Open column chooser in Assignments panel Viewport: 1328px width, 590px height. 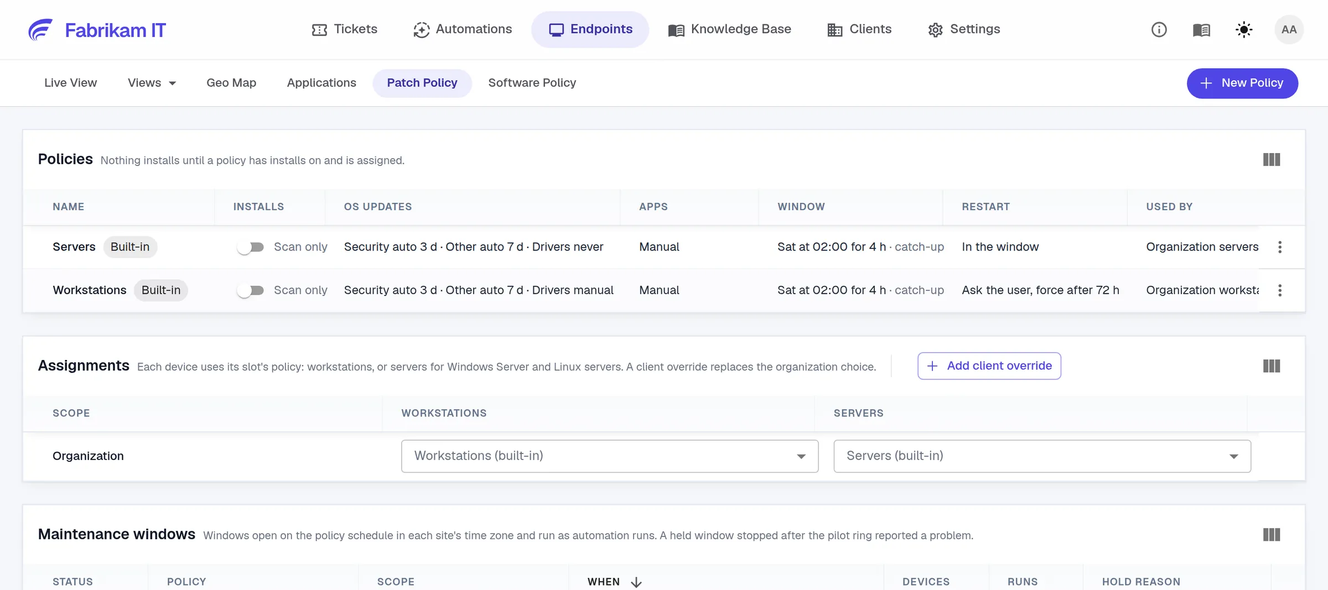1272,366
